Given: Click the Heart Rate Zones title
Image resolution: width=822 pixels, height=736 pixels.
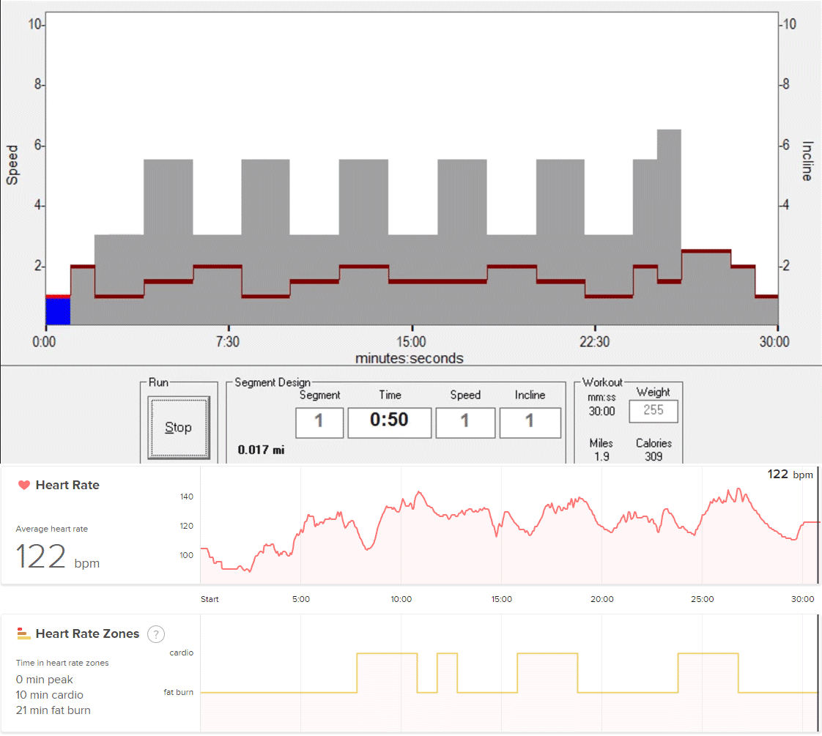Looking at the screenshot, I should [x=87, y=634].
